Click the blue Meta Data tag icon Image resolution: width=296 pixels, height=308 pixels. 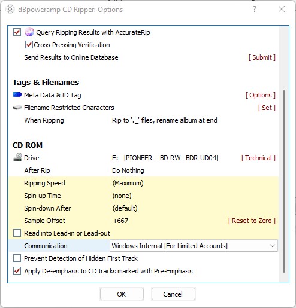point(17,94)
